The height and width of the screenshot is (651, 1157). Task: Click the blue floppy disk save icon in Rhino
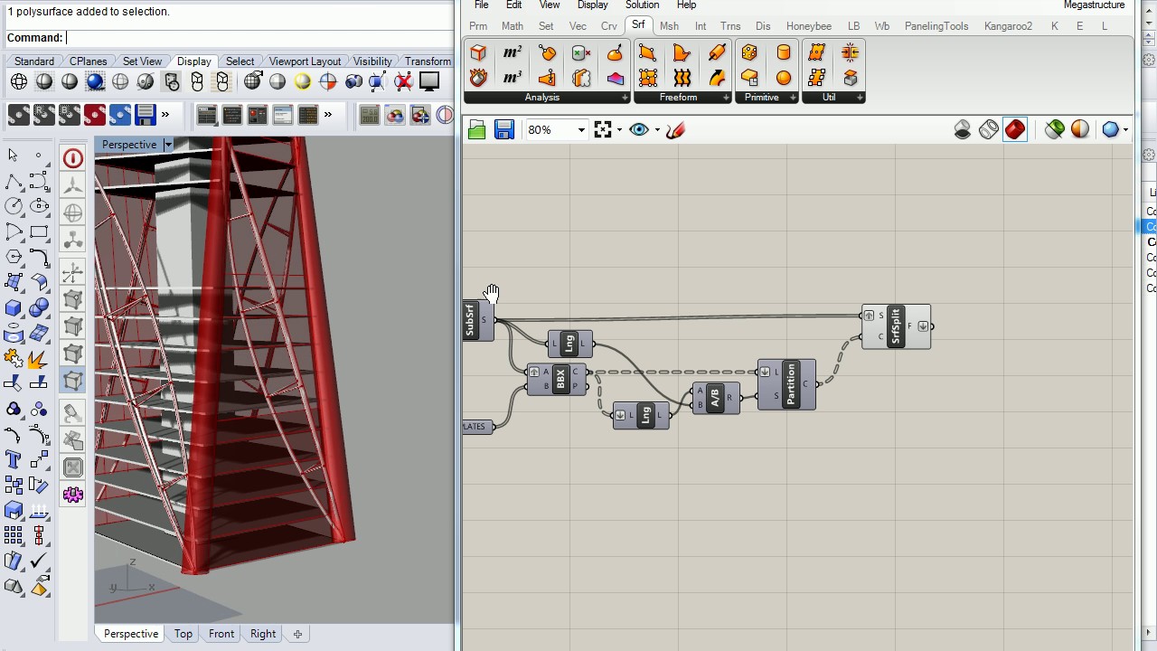coord(145,115)
